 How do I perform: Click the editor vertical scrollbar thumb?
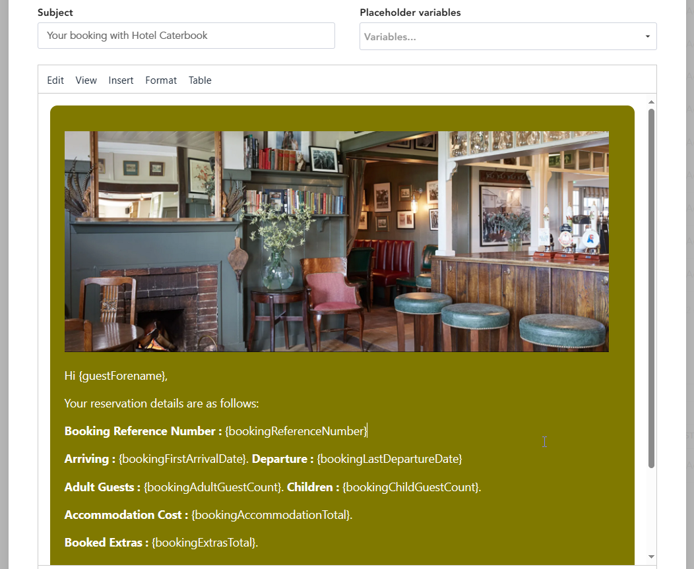click(651, 288)
